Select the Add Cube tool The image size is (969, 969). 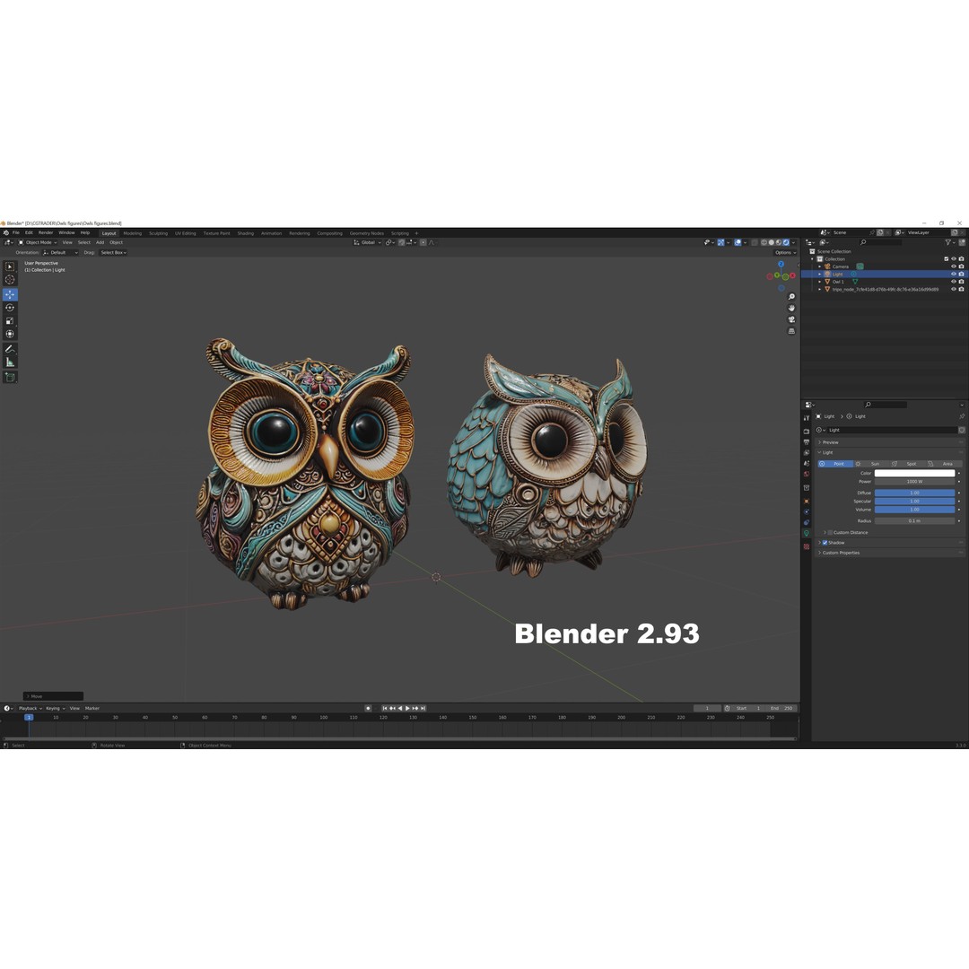pyautogui.click(x=10, y=377)
